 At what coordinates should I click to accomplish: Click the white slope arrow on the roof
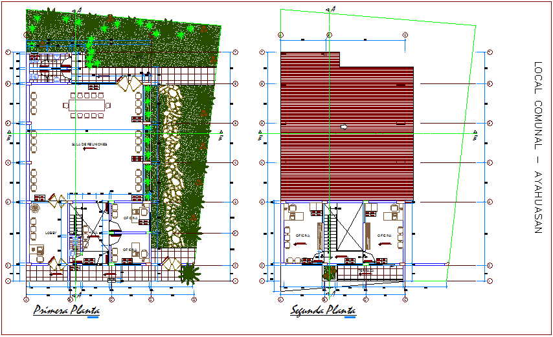tap(344, 127)
